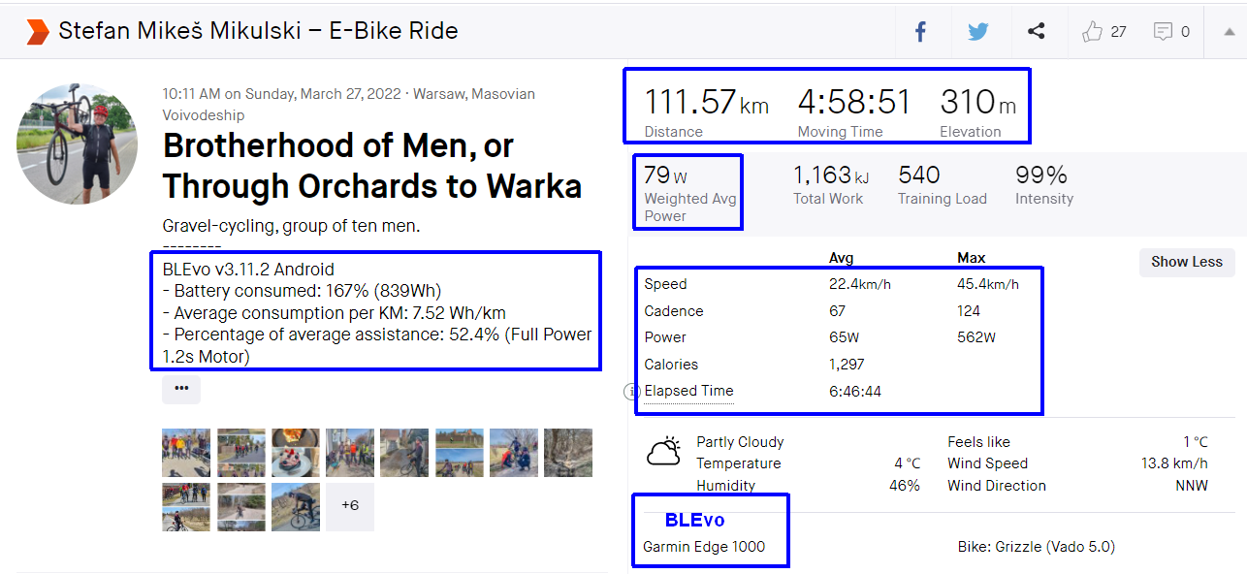Open the +6 more photos tile
The image size is (1247, 574).
[349, 506]
